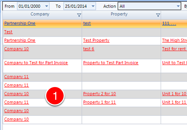Open the Action dropdown showing All
Viewport: 187px width, 130px height.
coord(149,6)
